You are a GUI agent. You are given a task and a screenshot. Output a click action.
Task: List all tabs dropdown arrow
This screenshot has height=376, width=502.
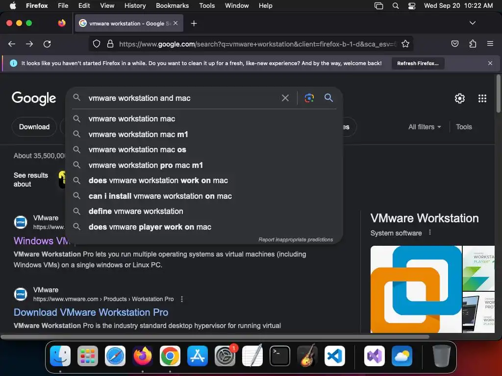(472, 23)
